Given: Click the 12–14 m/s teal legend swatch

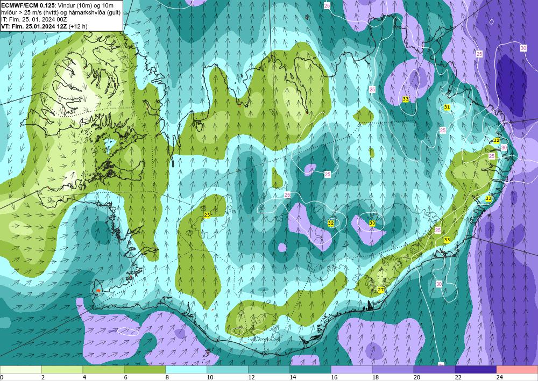Looking at the screenshot, I should 268,370.
